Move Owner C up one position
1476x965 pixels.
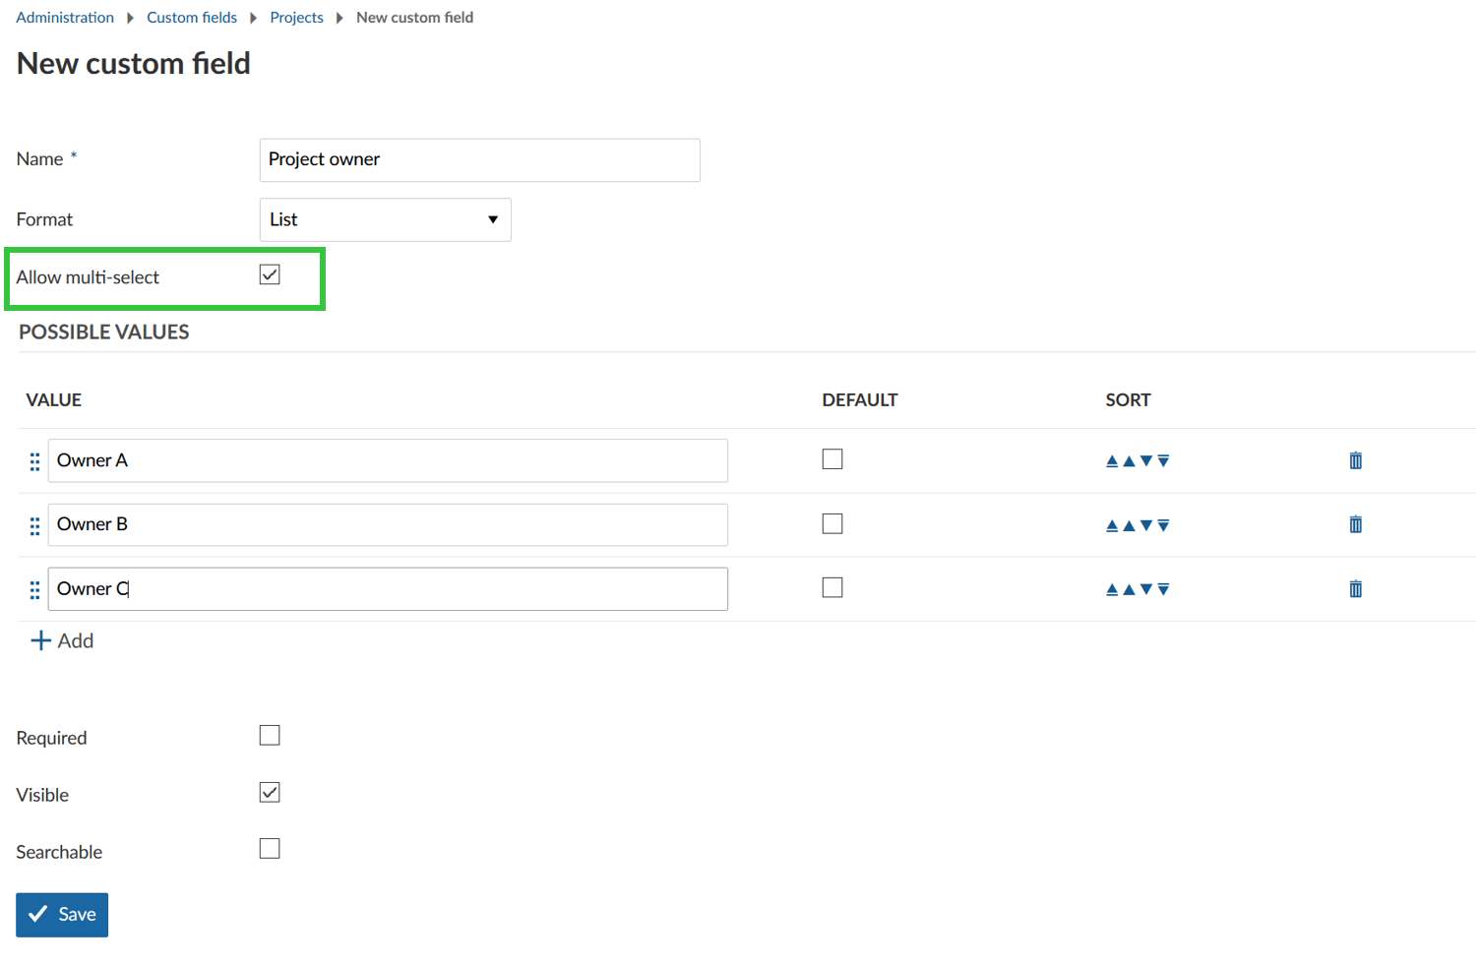coord(1129,588)
